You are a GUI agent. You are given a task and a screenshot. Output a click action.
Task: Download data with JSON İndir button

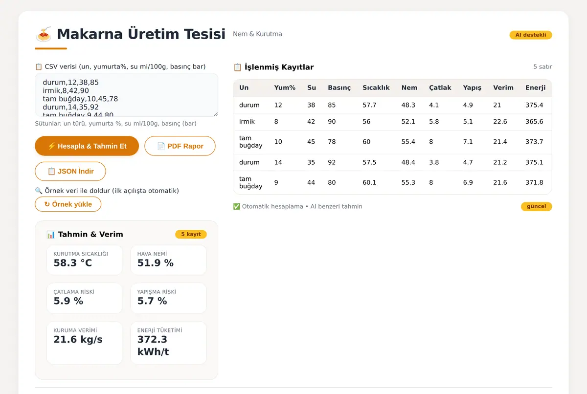coord(70,172)
